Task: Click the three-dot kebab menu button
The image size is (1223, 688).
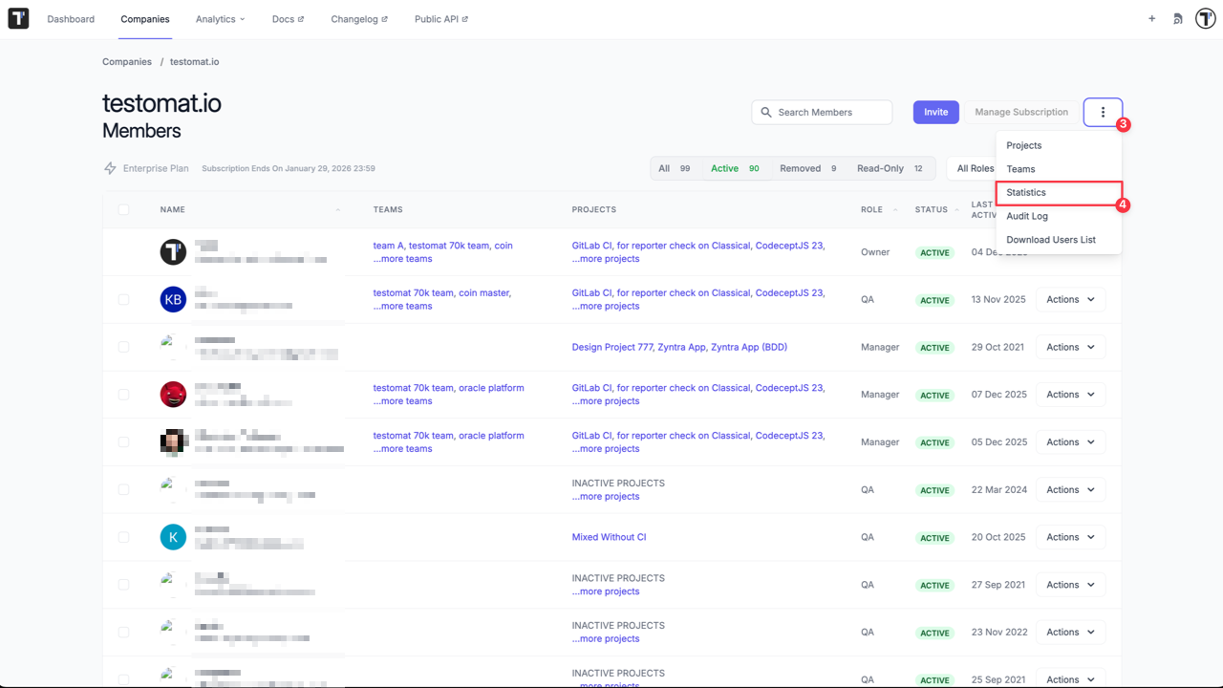Action: pos(1103,111)
